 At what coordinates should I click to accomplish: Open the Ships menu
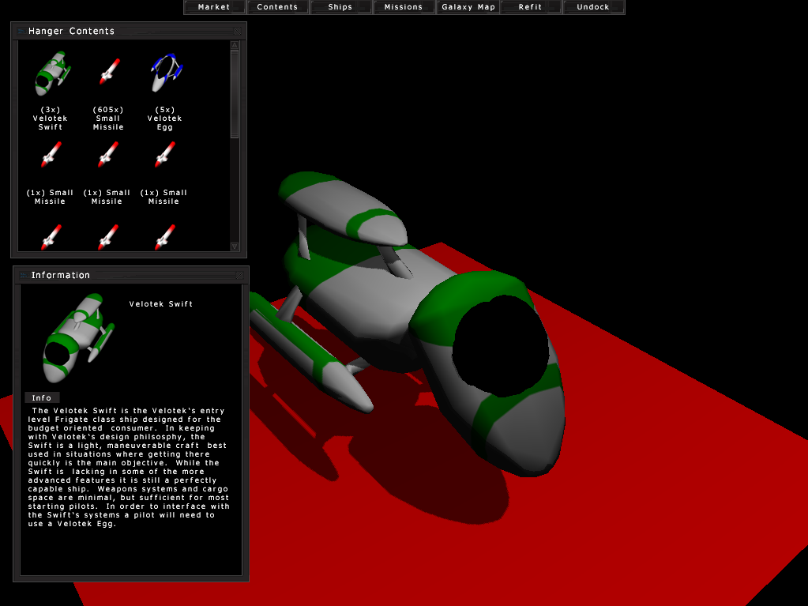tap(340, 7)
